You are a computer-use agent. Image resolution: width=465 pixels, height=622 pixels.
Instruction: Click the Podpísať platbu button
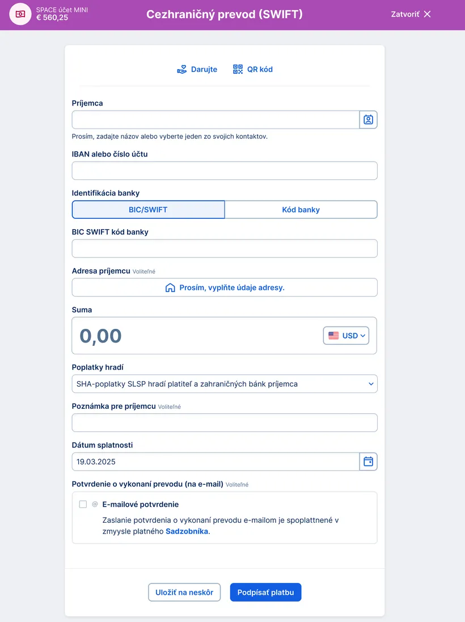(x=265, y=593)
